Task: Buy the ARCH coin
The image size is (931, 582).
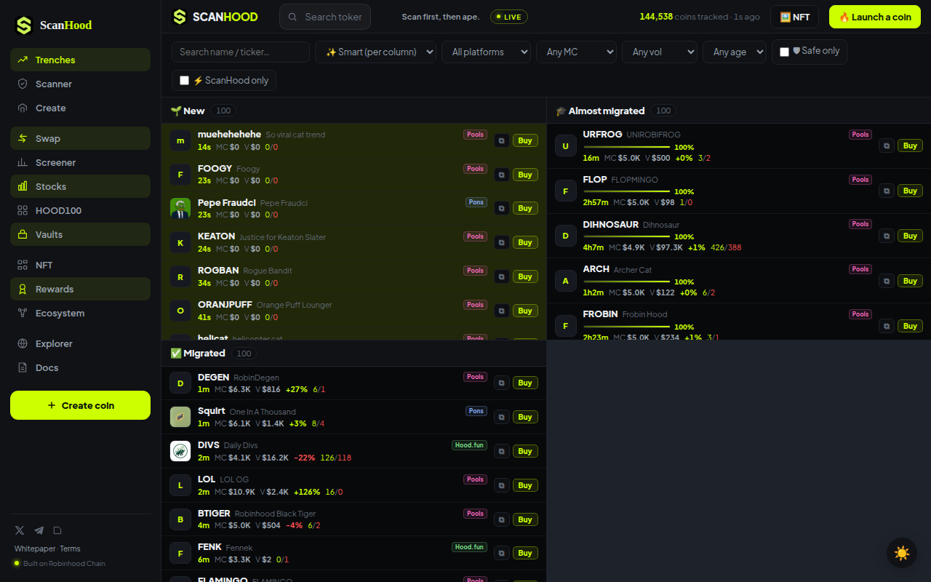Action: pos(910,281)
